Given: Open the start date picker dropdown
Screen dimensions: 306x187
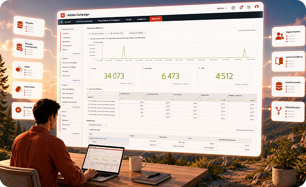Looking at the screenshot, I should [x=99, y=34].
